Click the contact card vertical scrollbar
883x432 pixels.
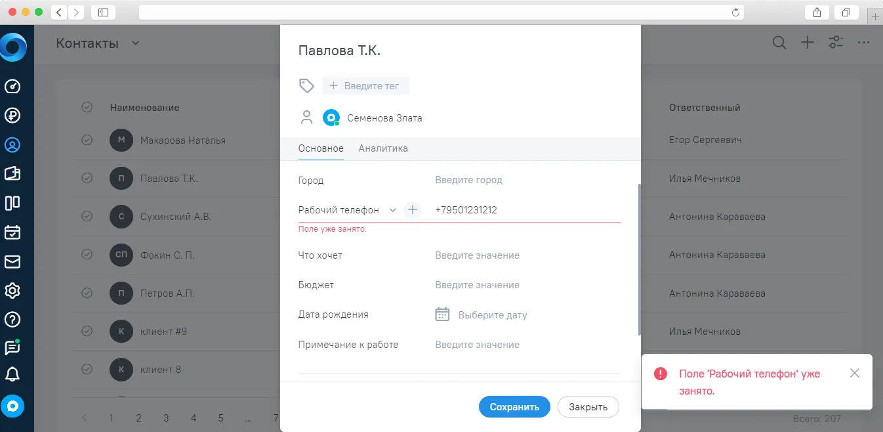pyautogui.click(x=638, y=260)
